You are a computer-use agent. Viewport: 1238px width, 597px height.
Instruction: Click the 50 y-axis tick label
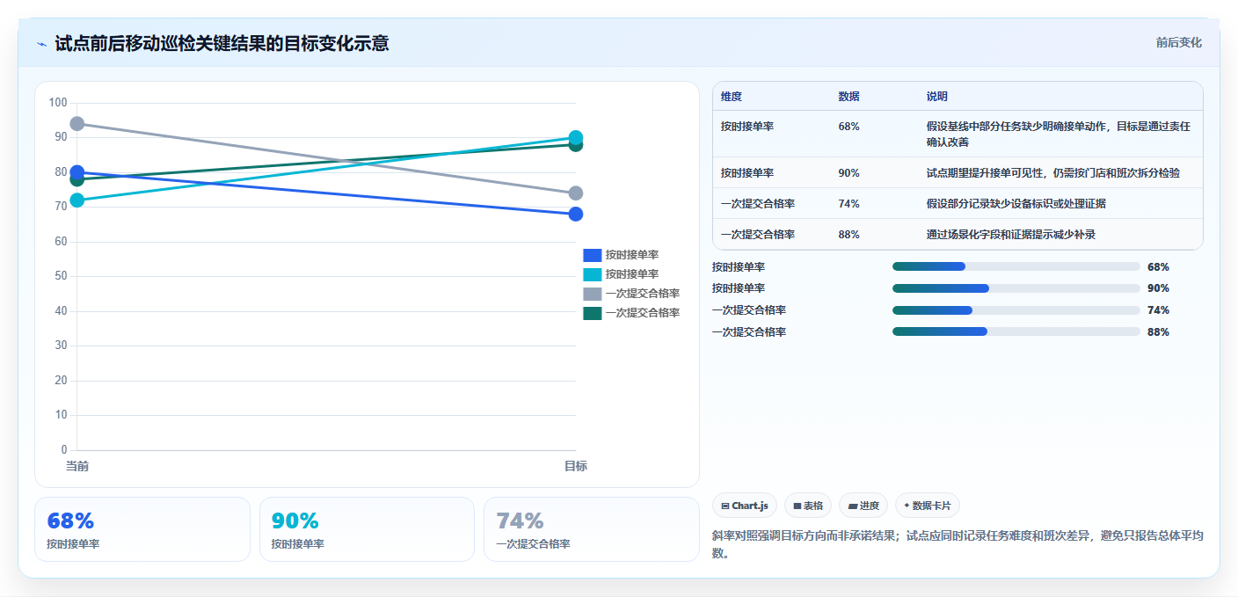click(x=62, y=276)
